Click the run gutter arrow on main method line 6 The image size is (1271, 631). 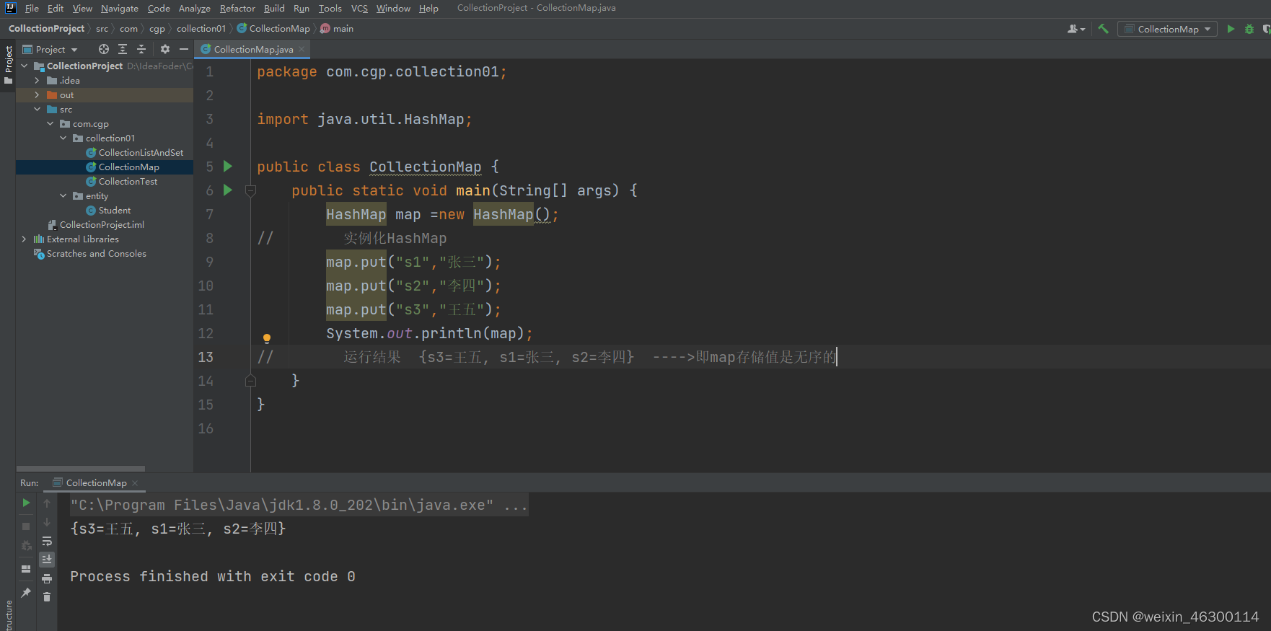(x=228, y=190)
